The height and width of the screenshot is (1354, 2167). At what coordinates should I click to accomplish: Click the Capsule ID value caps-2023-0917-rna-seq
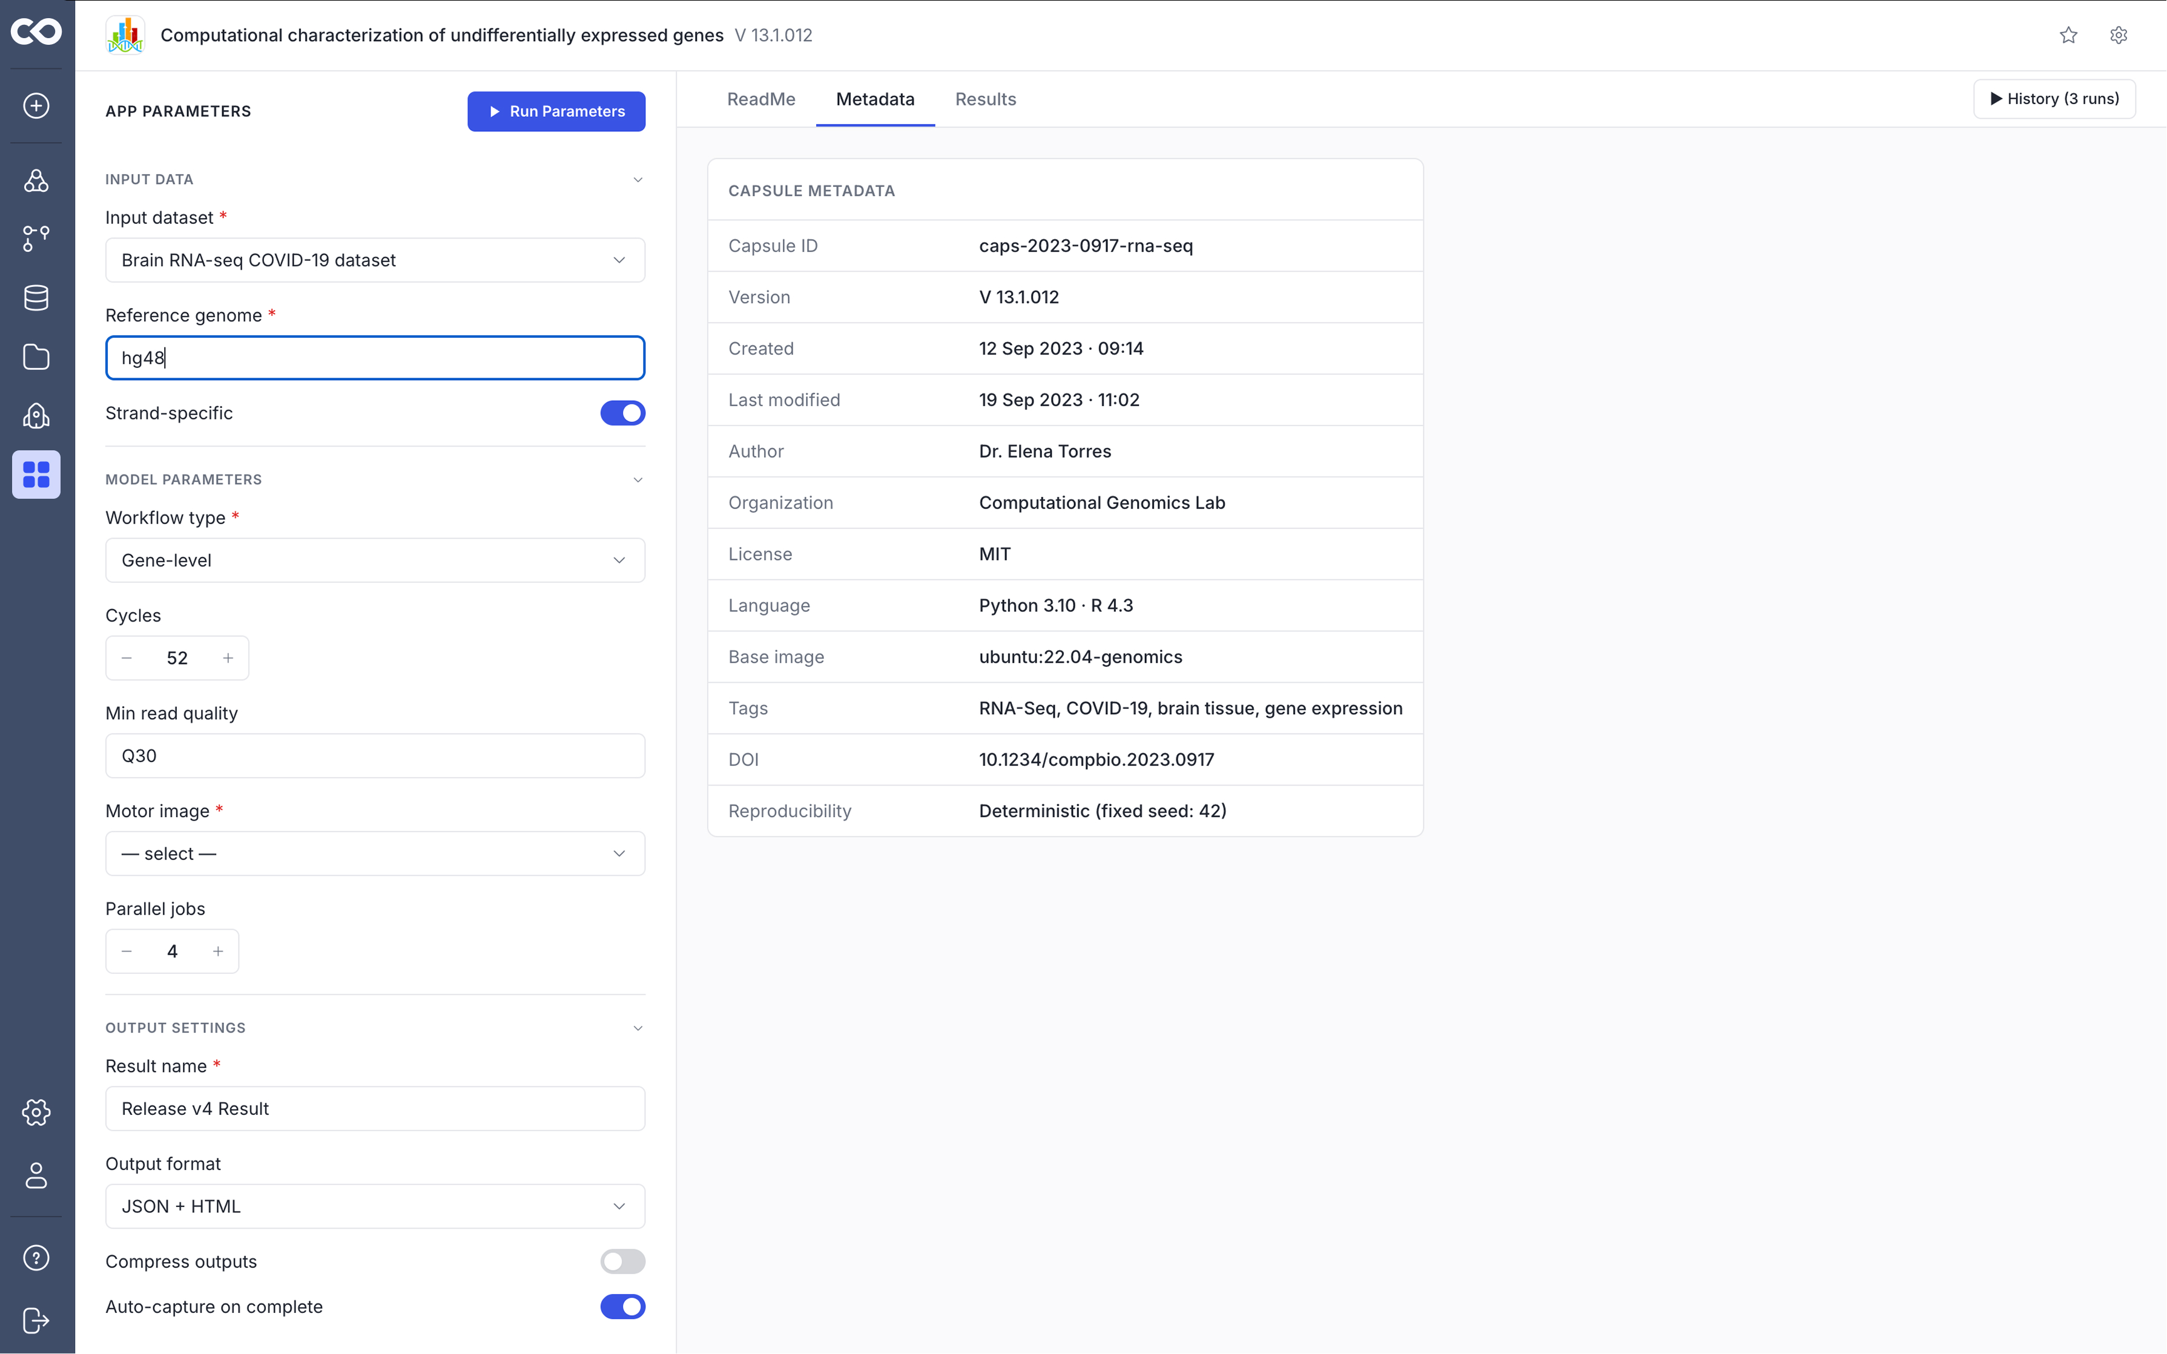click(1086, 245)
